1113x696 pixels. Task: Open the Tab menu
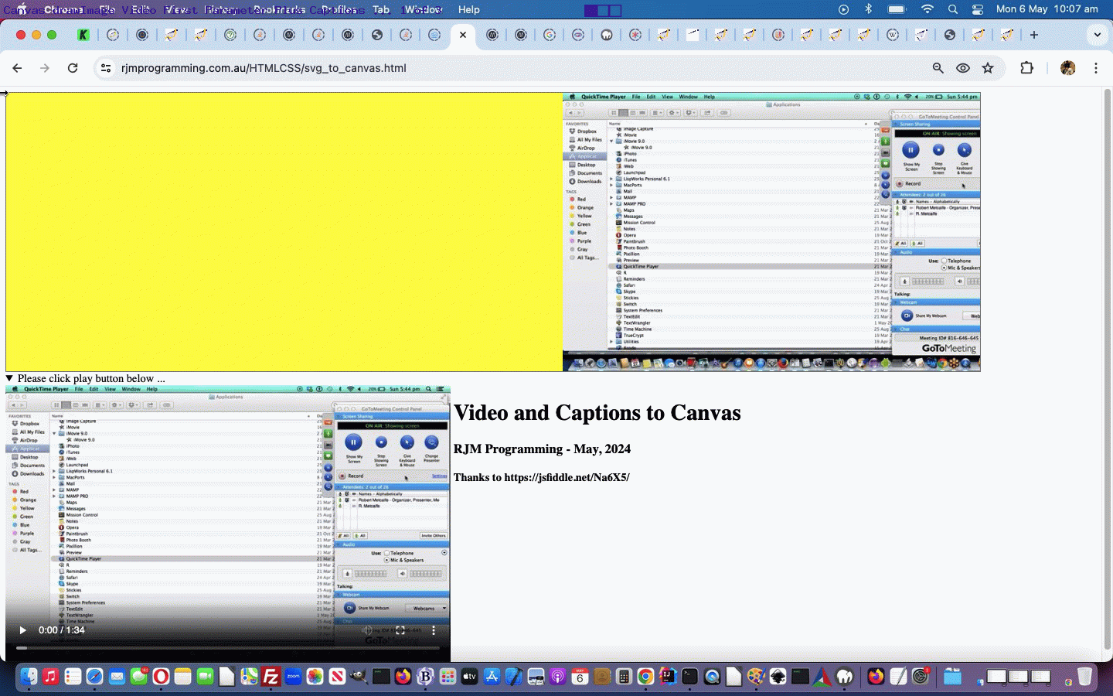click(381, 9)
